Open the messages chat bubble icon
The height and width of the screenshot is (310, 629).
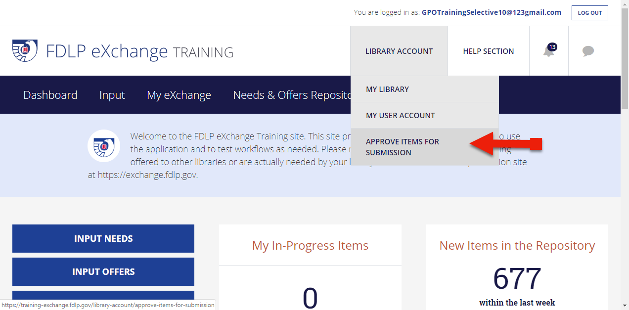point(588,51)
